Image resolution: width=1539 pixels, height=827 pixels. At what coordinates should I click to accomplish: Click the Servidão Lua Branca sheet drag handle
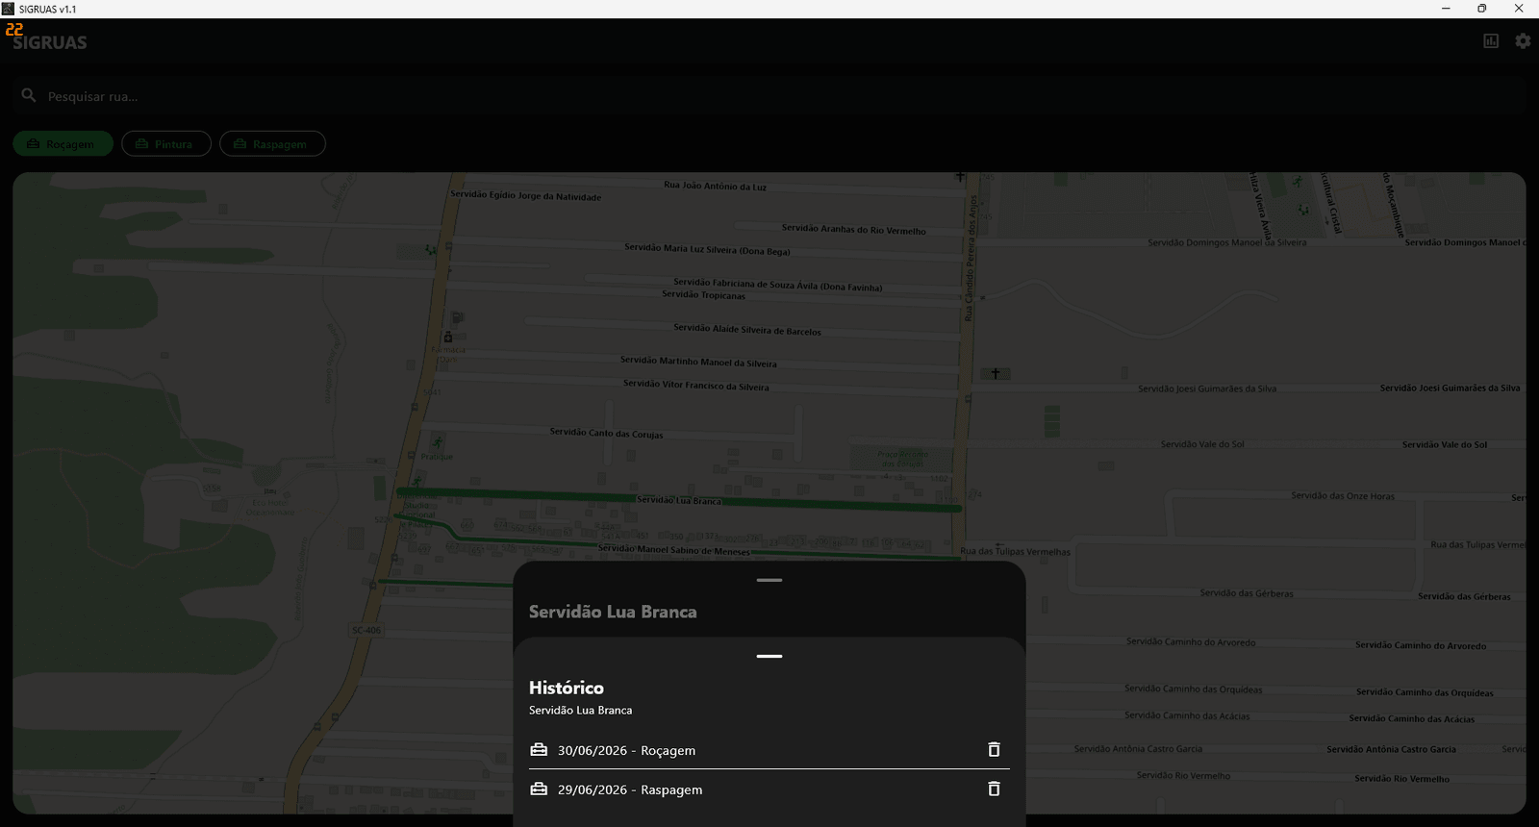pos(769,581)
